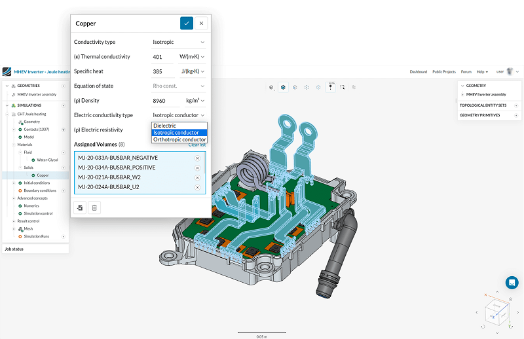Open Simulation control in the tree
This screenshot has height=339, width=524.
(x=38, y=213)
